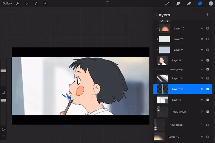Image resolution: width=215 pixels, height=143 pixels.
Task: Hide the collapsed visible New group
Action: coord(208,112)
